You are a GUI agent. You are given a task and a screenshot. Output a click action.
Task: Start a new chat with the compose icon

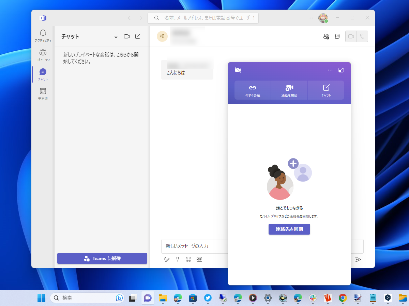tap(137, 36)
